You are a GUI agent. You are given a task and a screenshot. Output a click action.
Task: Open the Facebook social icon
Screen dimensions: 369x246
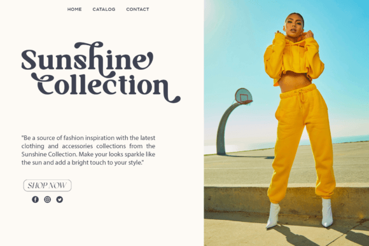pos(35,200)
